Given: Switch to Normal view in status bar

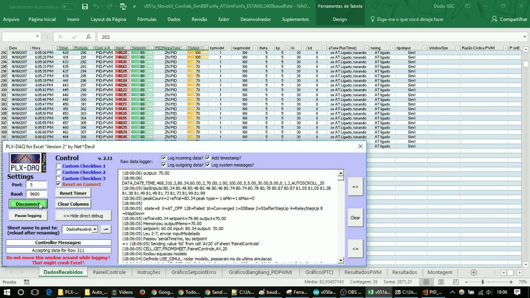Looking at the screenshot, I should [426, 282].
